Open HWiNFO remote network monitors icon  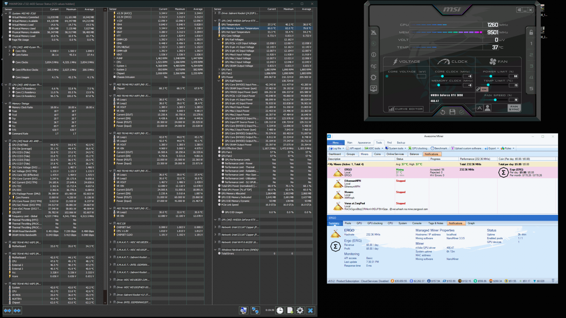click(x=255, y=310)
